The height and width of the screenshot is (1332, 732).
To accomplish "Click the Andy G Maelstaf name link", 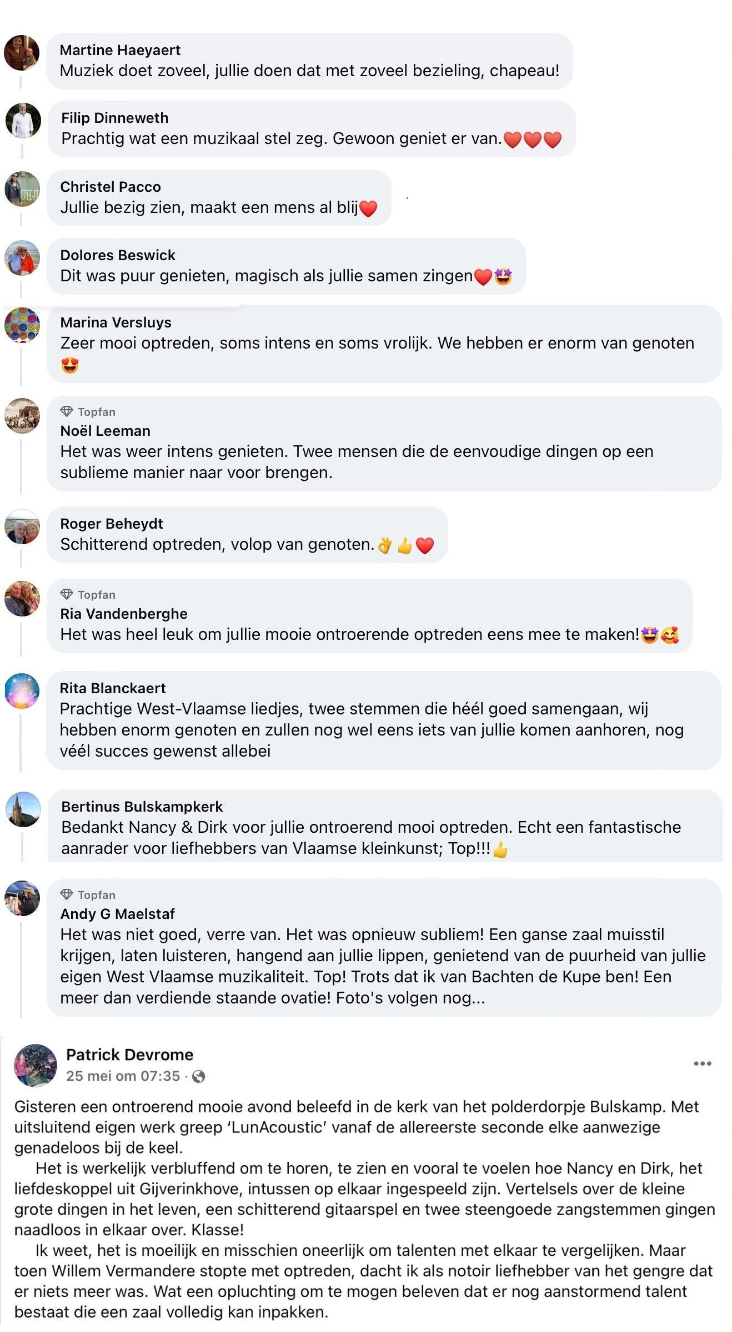I will tap(118, 914).
